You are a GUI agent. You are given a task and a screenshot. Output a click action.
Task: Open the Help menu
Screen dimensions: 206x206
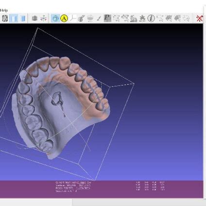[3, 10]
